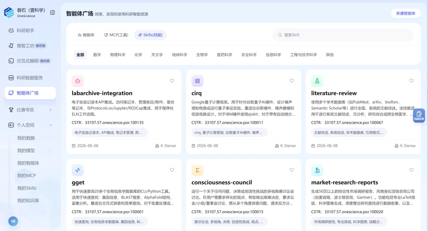Viewport: 428px width, 231px height.
Task: Click the 育智工坊 sidebar icon
Action: point(11,46)
